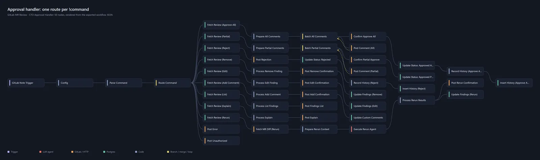The width and height of the screenshot is (540, 160).
Task: Click the Prepare Partial Comments node
Action: pos(270,48)
